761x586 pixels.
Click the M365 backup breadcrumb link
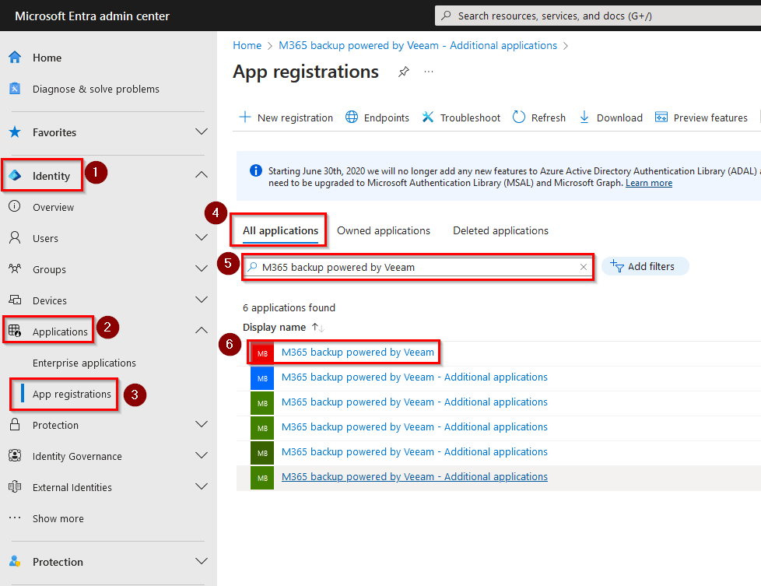point(418,45)
